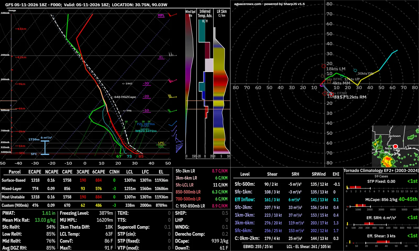Click the 'FZL 3879m' annotation on Skew-T
Screen dimensions: 419x251
(x=146, y=124)
